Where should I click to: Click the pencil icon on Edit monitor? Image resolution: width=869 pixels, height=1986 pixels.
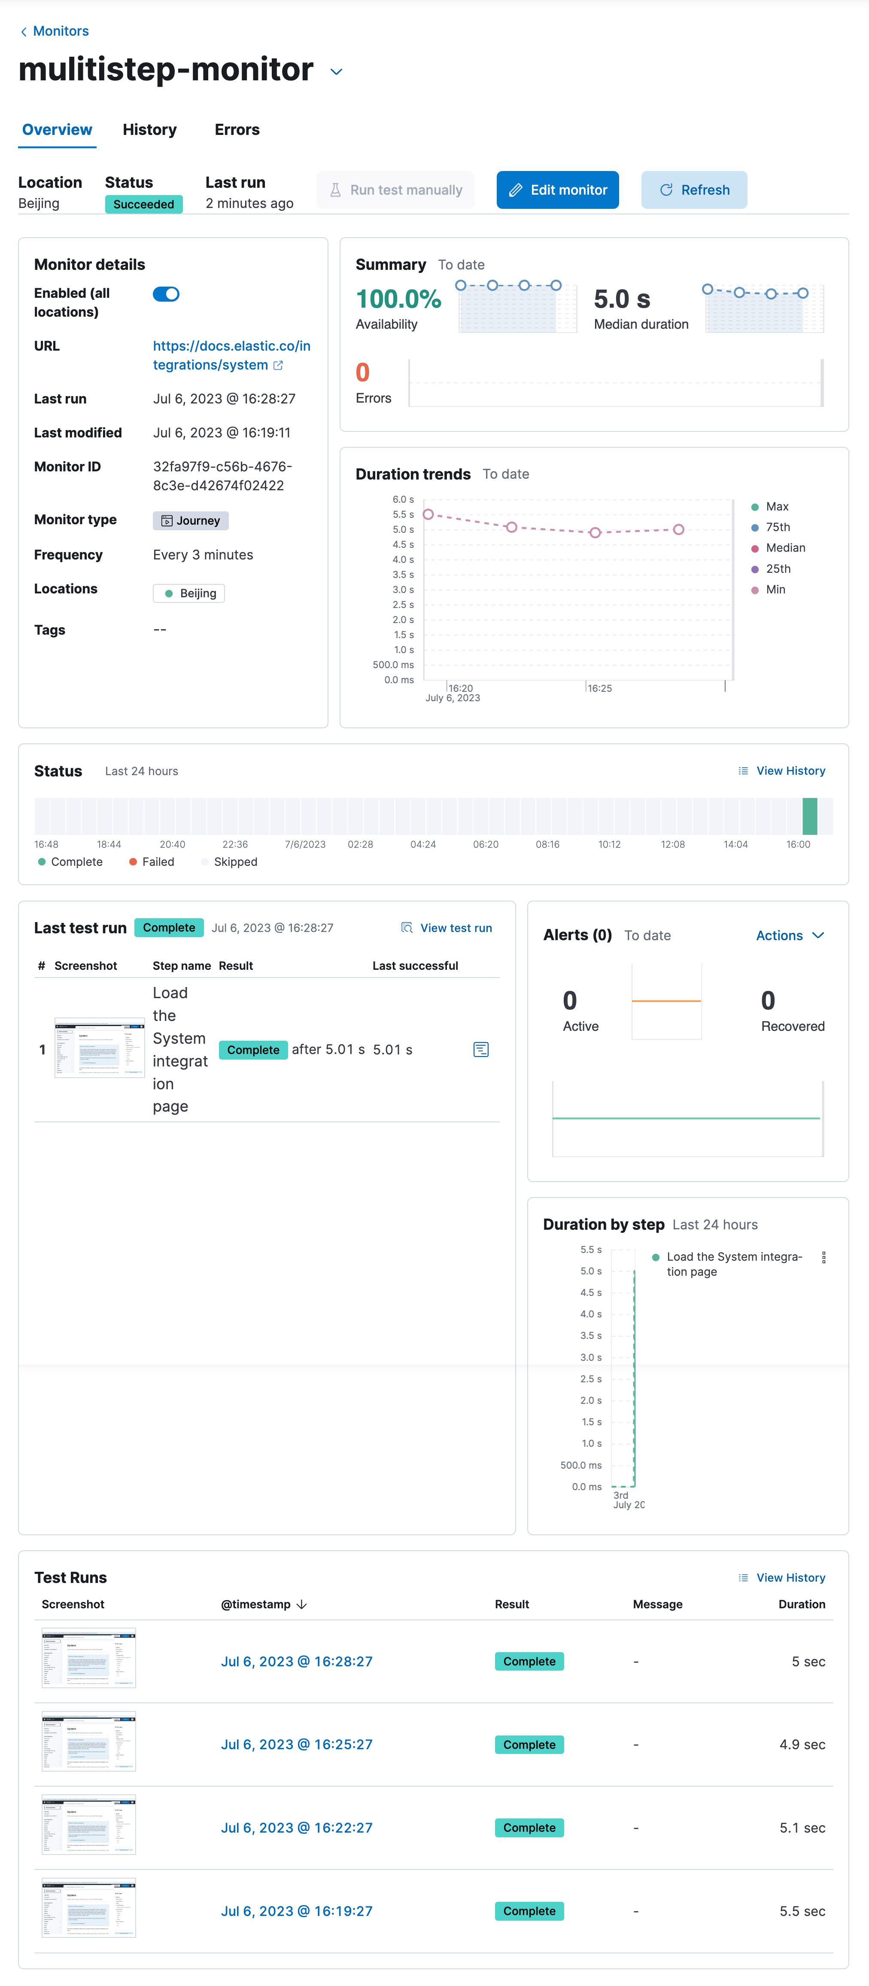point(516,189)
